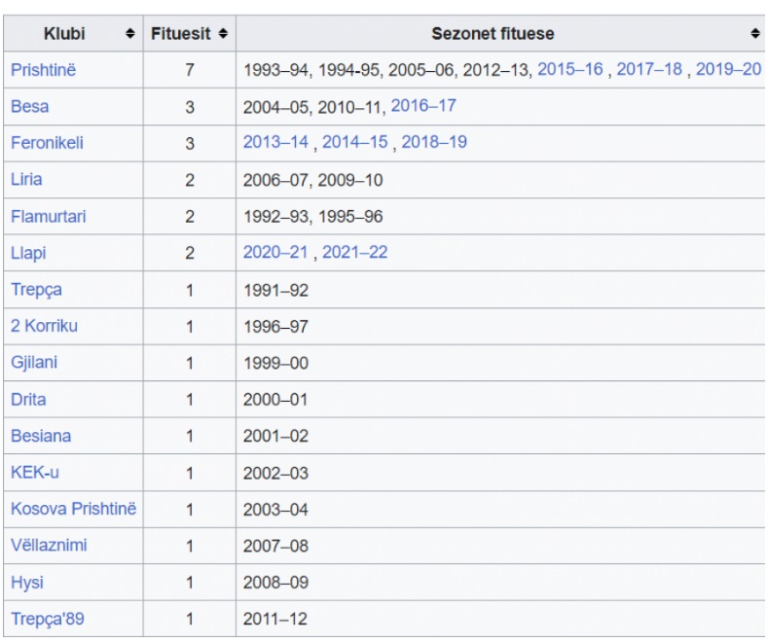Go to the Llapi club page

pyautogui.click(x=28, y=253)
